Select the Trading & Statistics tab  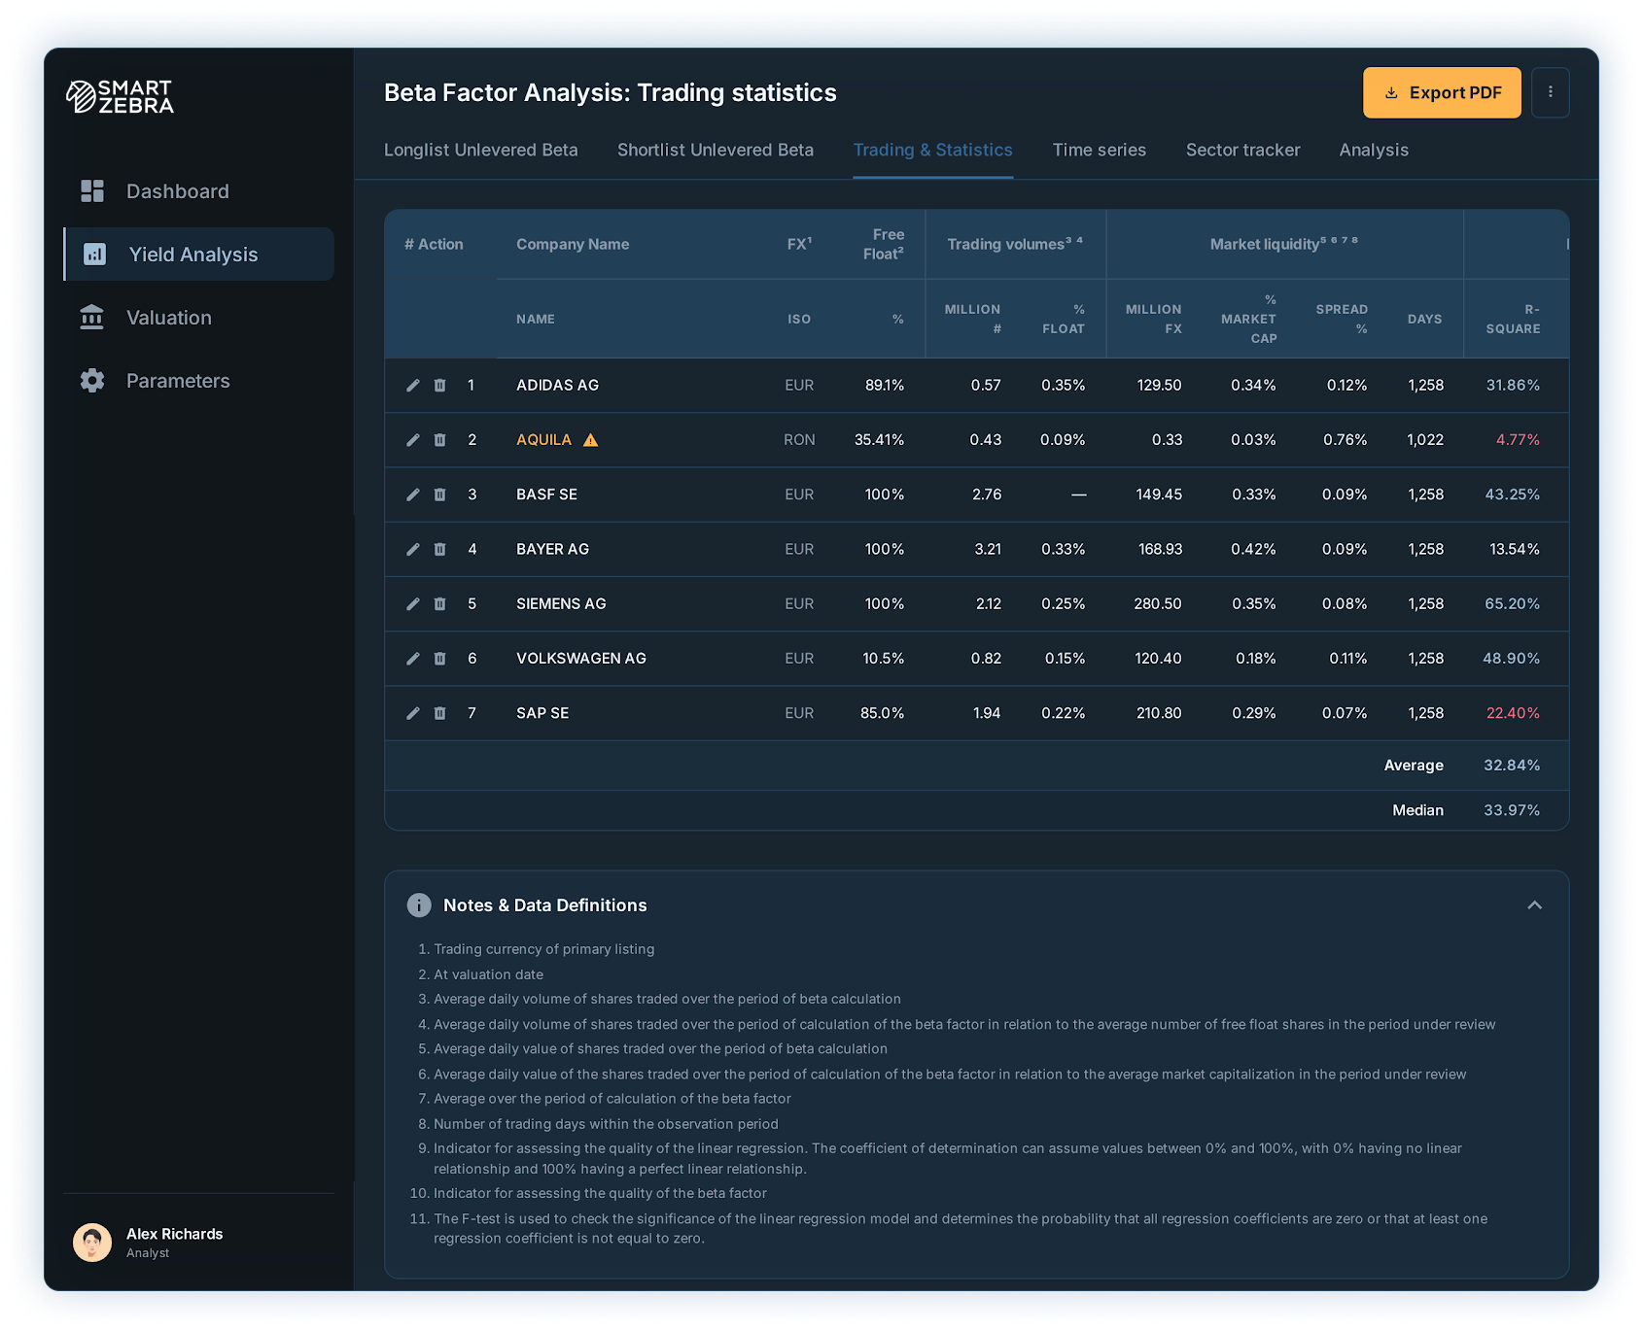click(933, 151)
